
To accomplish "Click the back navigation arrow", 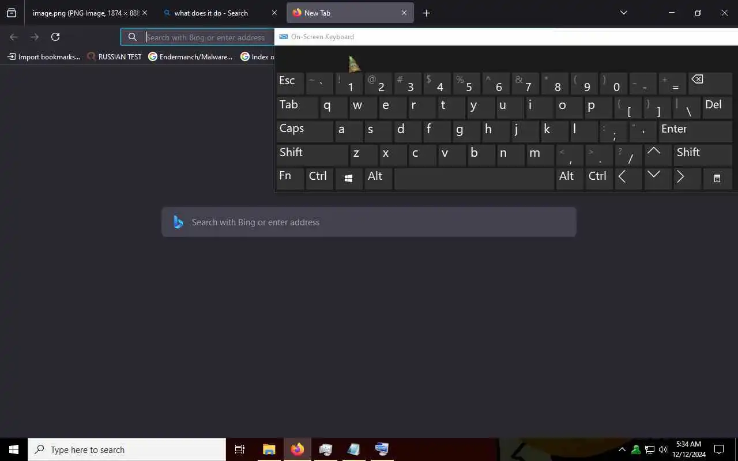I will point(14,37).
